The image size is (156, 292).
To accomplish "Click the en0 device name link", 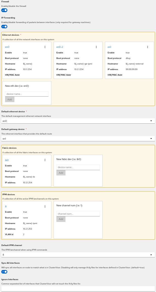I will 7,47.
